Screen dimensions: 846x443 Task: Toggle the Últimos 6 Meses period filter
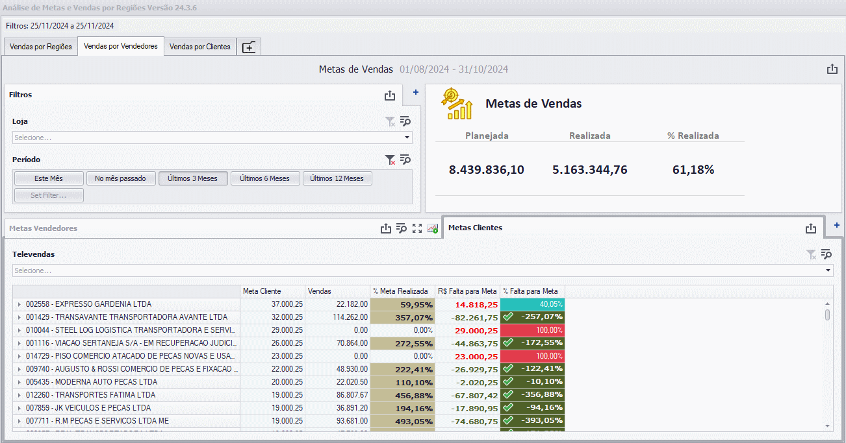click(x=265, y=178)
